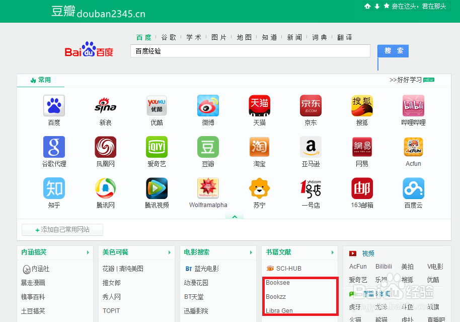Click the home icon in the top bar
The height and width of the screenshot is (322, 460).
point(367,6)
